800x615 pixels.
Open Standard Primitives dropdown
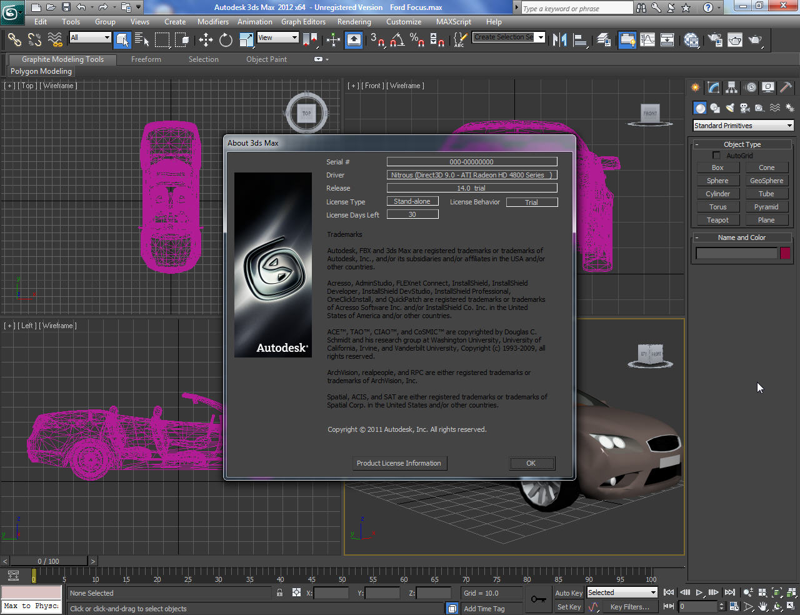[x=743, y=126]
